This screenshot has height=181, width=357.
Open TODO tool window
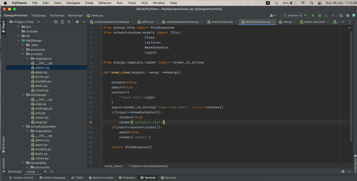77,178
